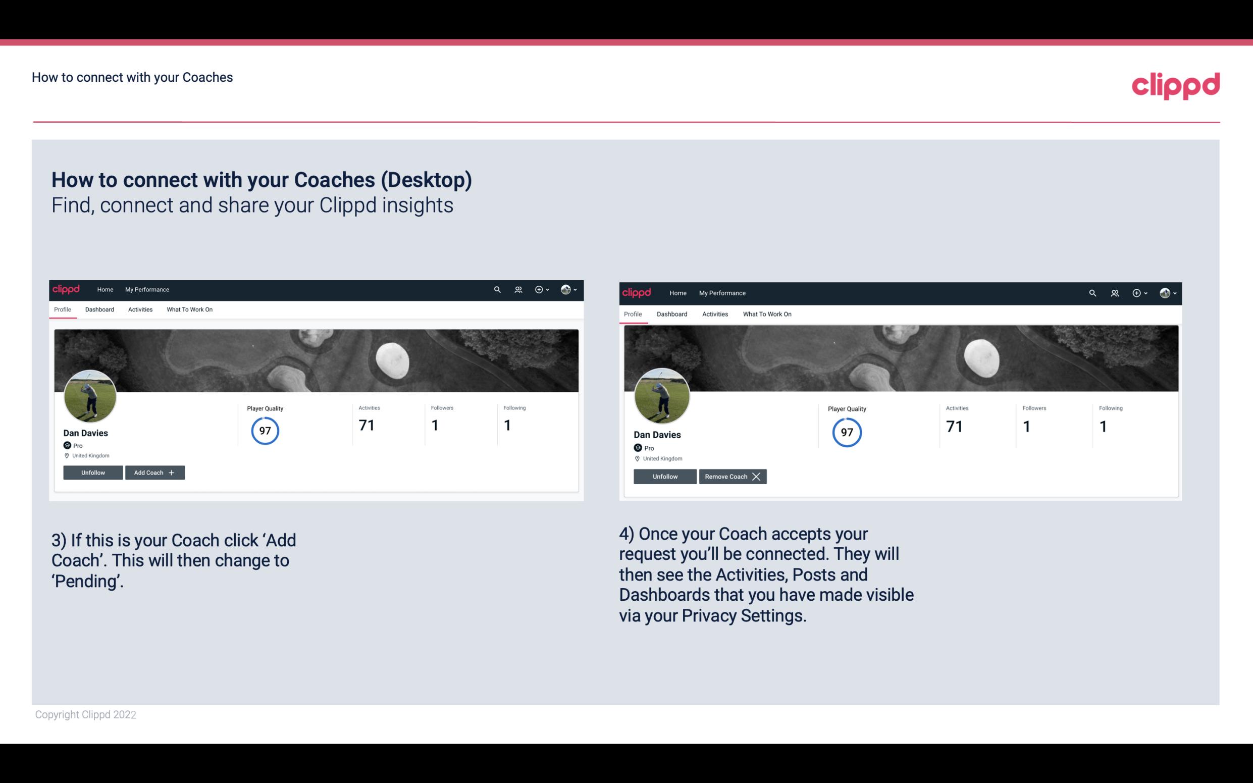The height and width of the screenshot is (783, 1253).
Task: Select the Dashboard tab in first screenshot
Action: tap(99, 309)
